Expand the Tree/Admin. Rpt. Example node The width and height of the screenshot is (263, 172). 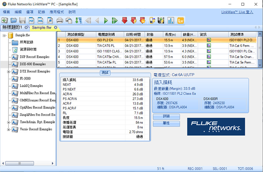[8, 123]
